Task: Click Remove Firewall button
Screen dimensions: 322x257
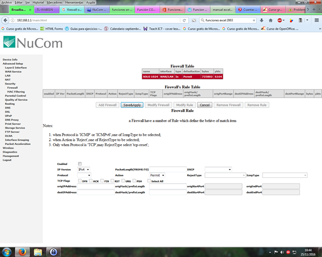Action: [x=229, y=105]
